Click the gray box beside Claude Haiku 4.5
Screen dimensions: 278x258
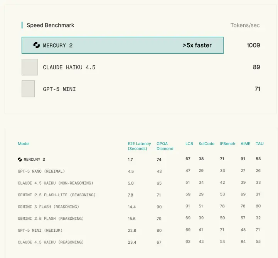coord(30,67)
